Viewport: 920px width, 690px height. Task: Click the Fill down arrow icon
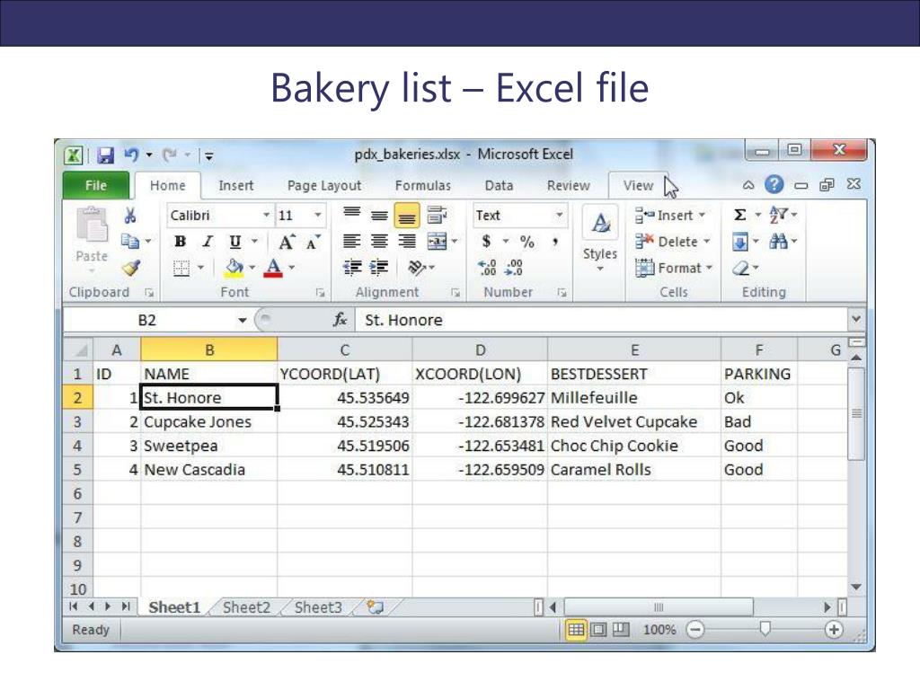coord(740,241)
